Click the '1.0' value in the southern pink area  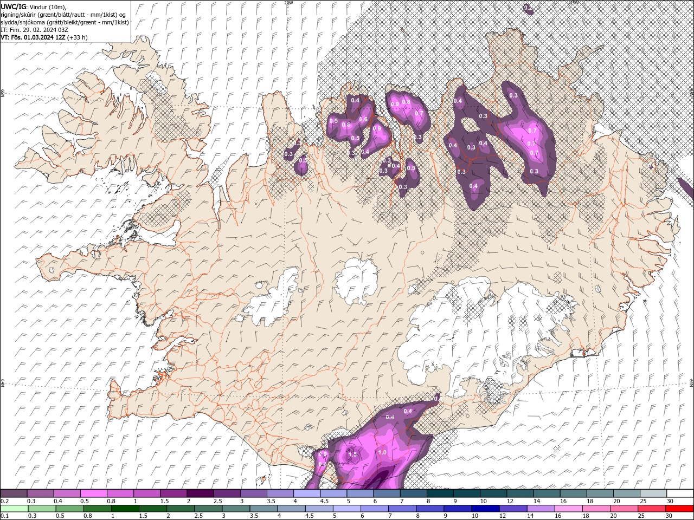click(382, 453)
